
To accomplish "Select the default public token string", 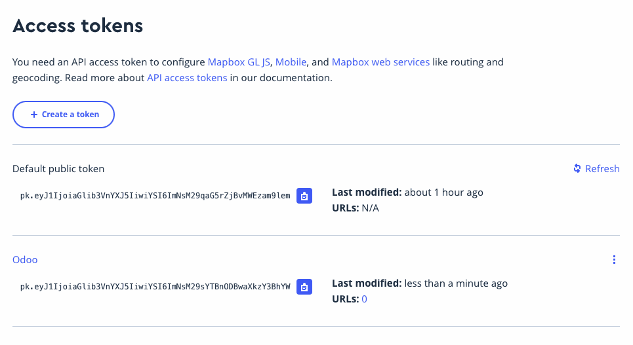I will pyautogui.click(x=155, y=196).
